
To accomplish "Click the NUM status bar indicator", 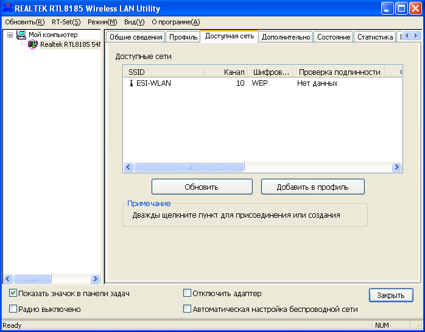I will pyautogui.click(x=382, y=325).
